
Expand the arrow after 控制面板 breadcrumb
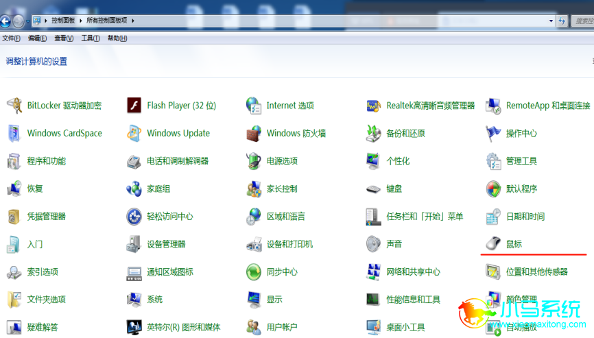(81, 21)
